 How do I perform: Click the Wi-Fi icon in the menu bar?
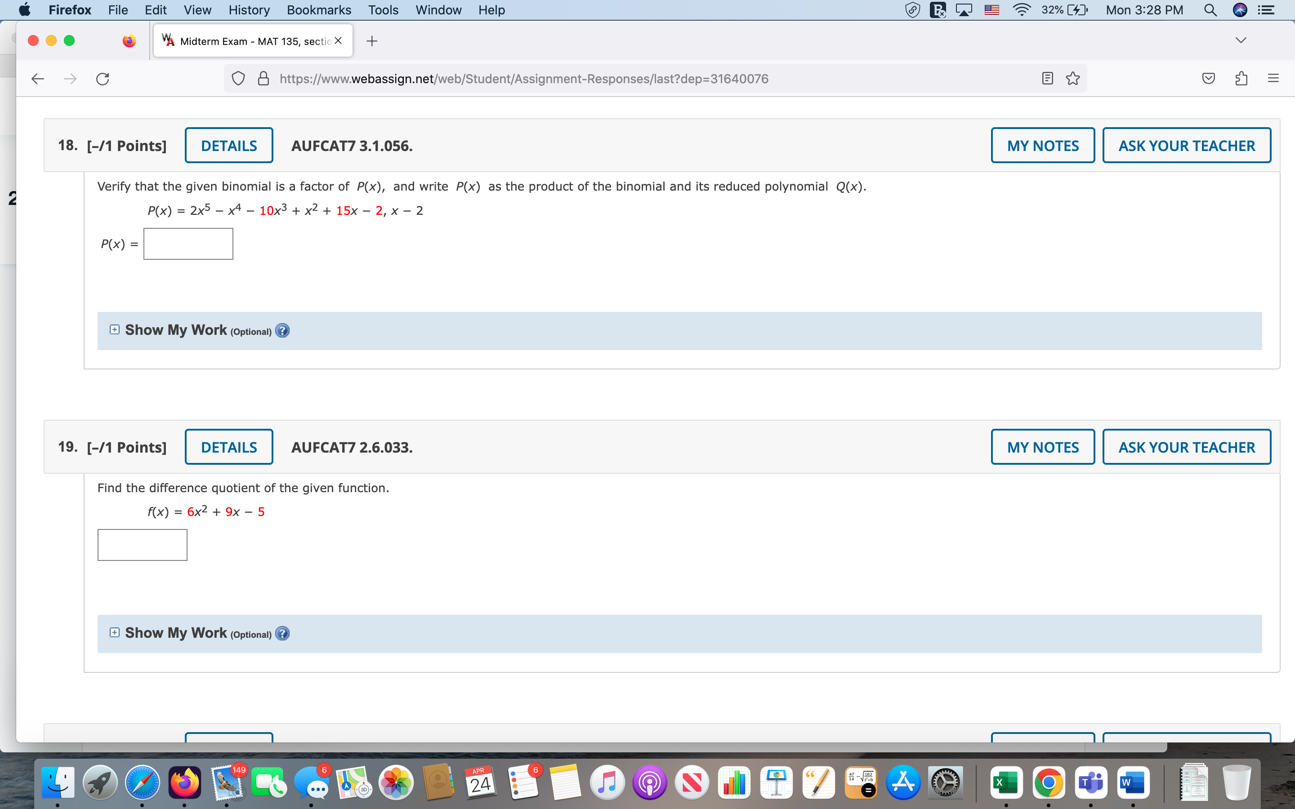click(x=1022, y=9)
